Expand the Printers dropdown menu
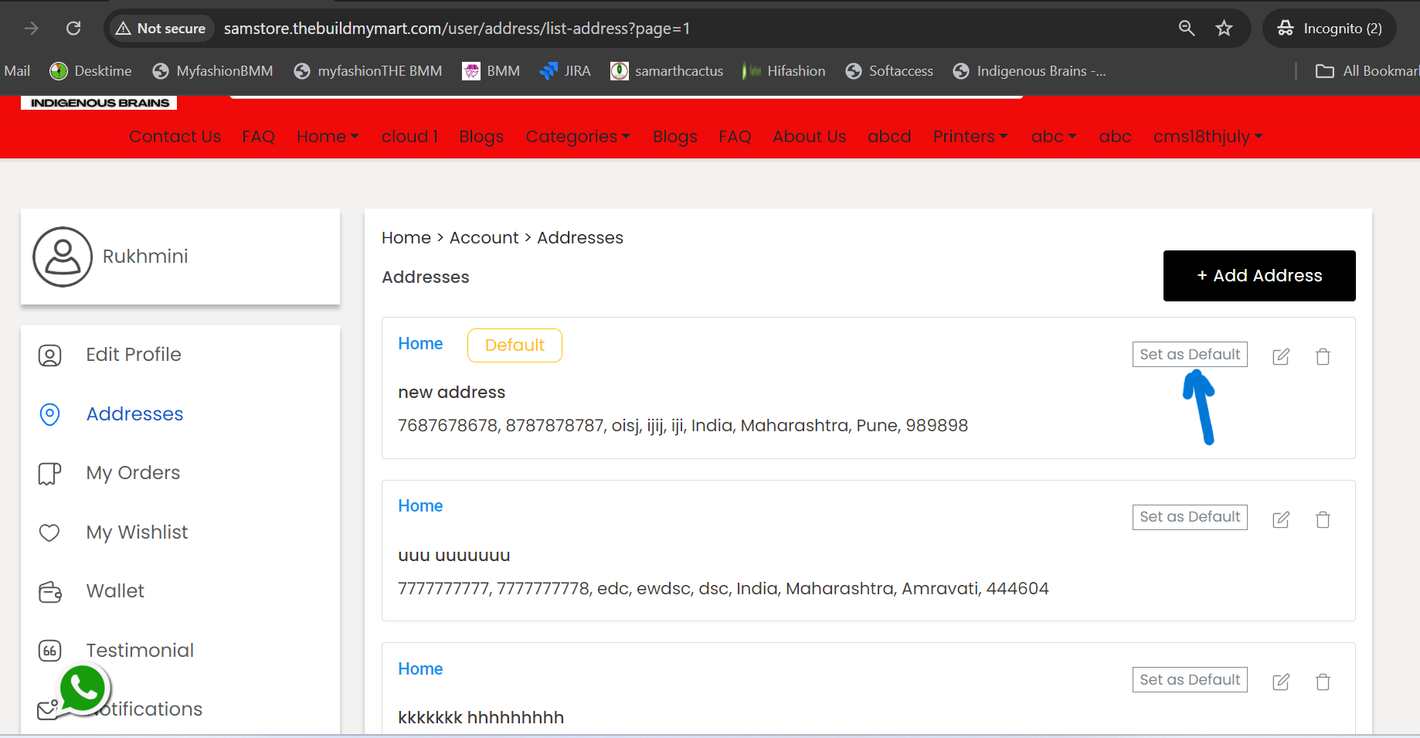1420x738 pixels. pos(970,137)
